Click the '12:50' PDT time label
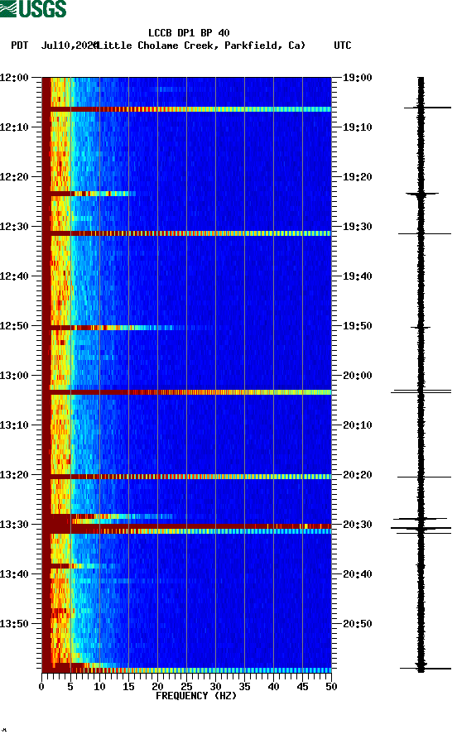Screen dimensions: 457x739 coord(14,326)
